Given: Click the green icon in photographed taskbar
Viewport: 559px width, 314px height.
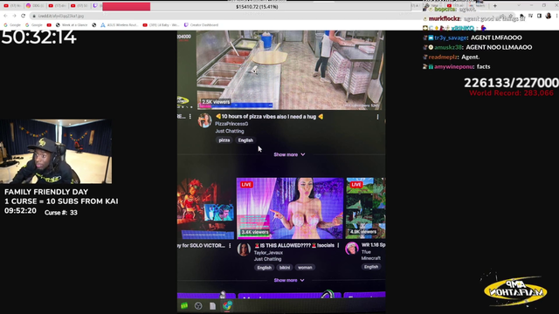Looking at the screenshot, I should [184, 306].
